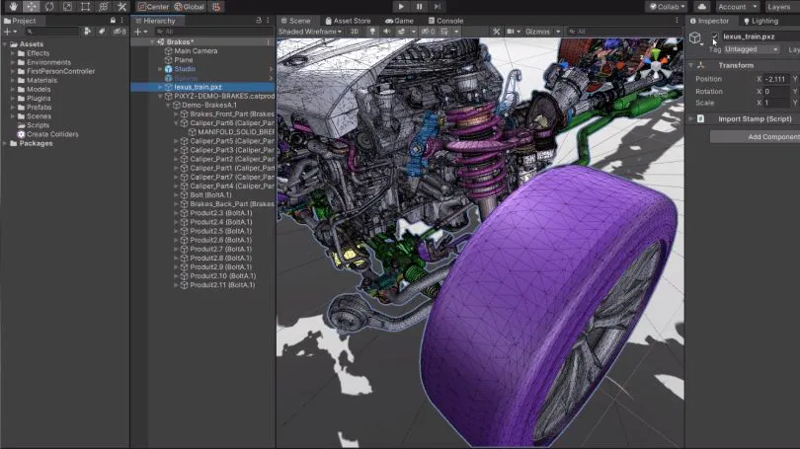Toggle the Hierarchy panel lock

(259, 21)
